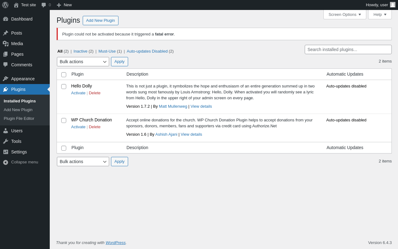Expand the Help panel
Screen dimensions: 398x249
380,14
